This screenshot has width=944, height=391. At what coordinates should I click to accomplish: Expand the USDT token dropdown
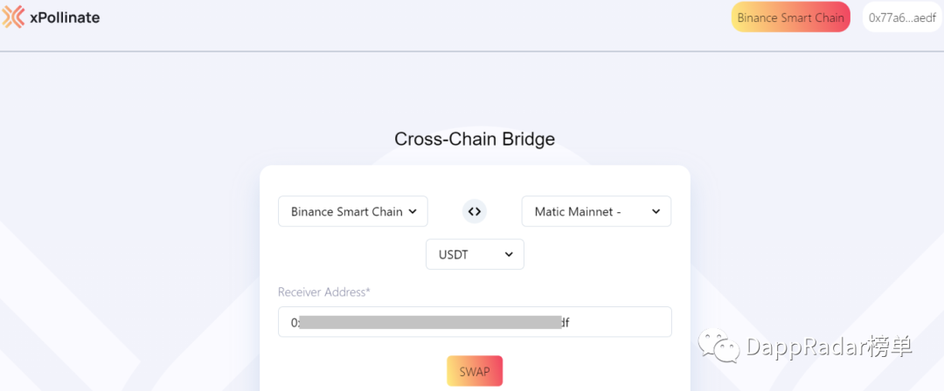475,255
